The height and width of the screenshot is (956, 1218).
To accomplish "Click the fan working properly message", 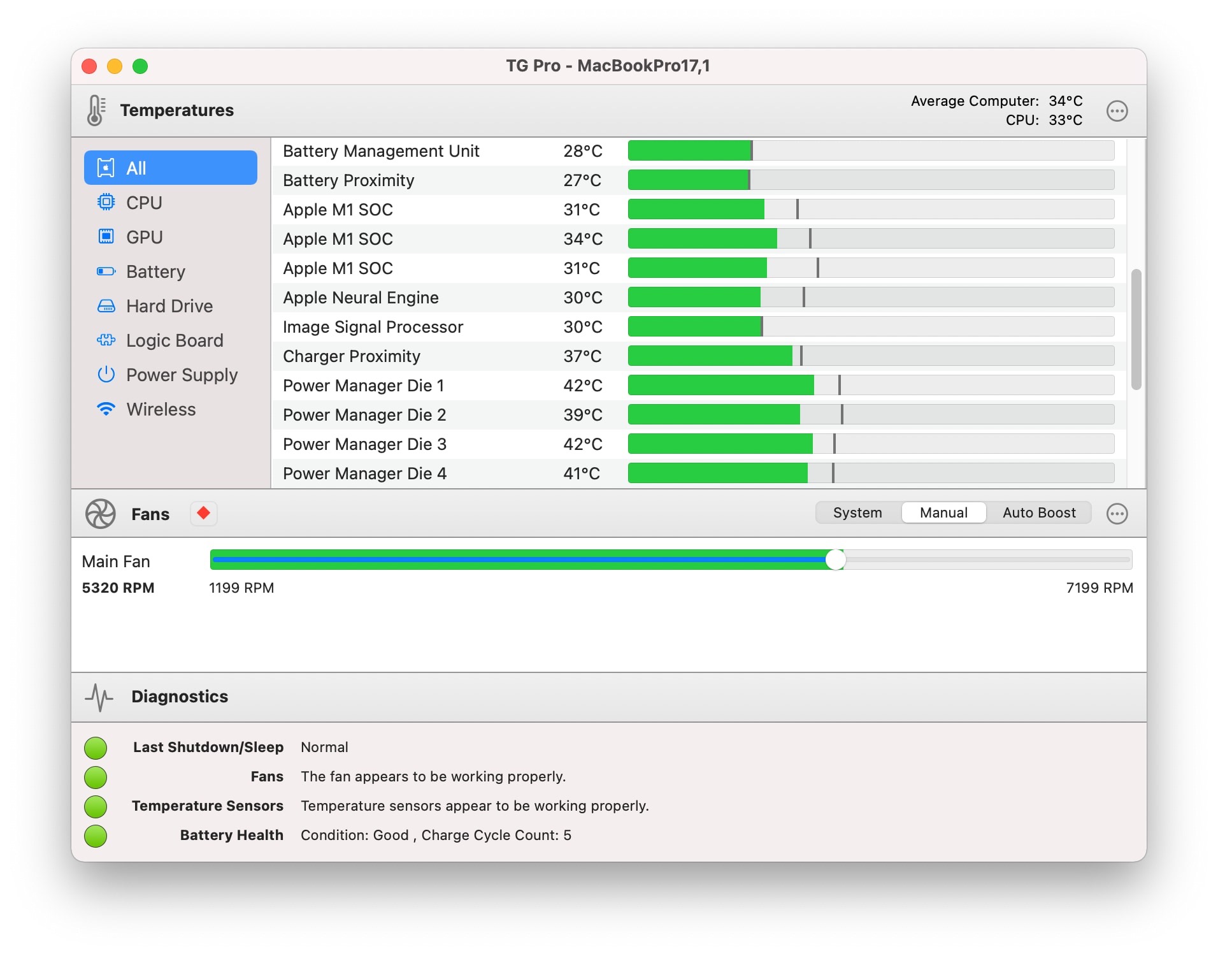I will coord(433,776).
